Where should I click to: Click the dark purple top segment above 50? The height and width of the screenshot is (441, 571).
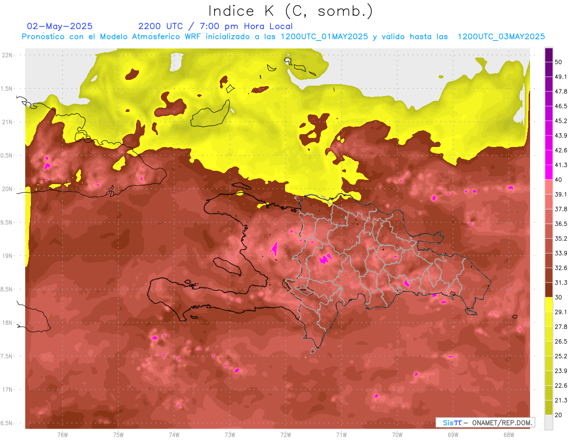(x=549, y=55)
